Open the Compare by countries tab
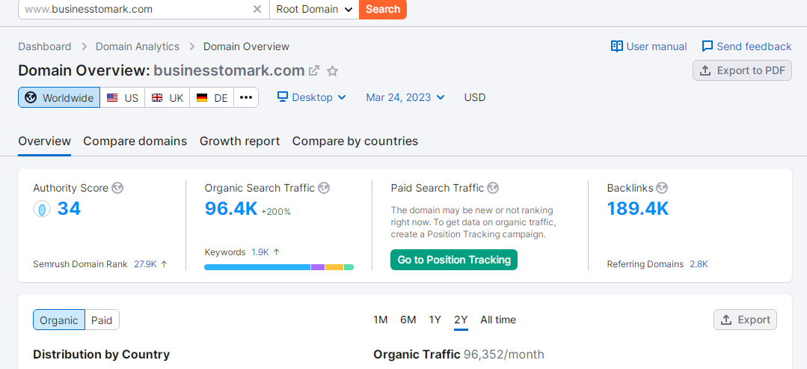This screenshot has width=807, height=369. click(x=355, y=141)
